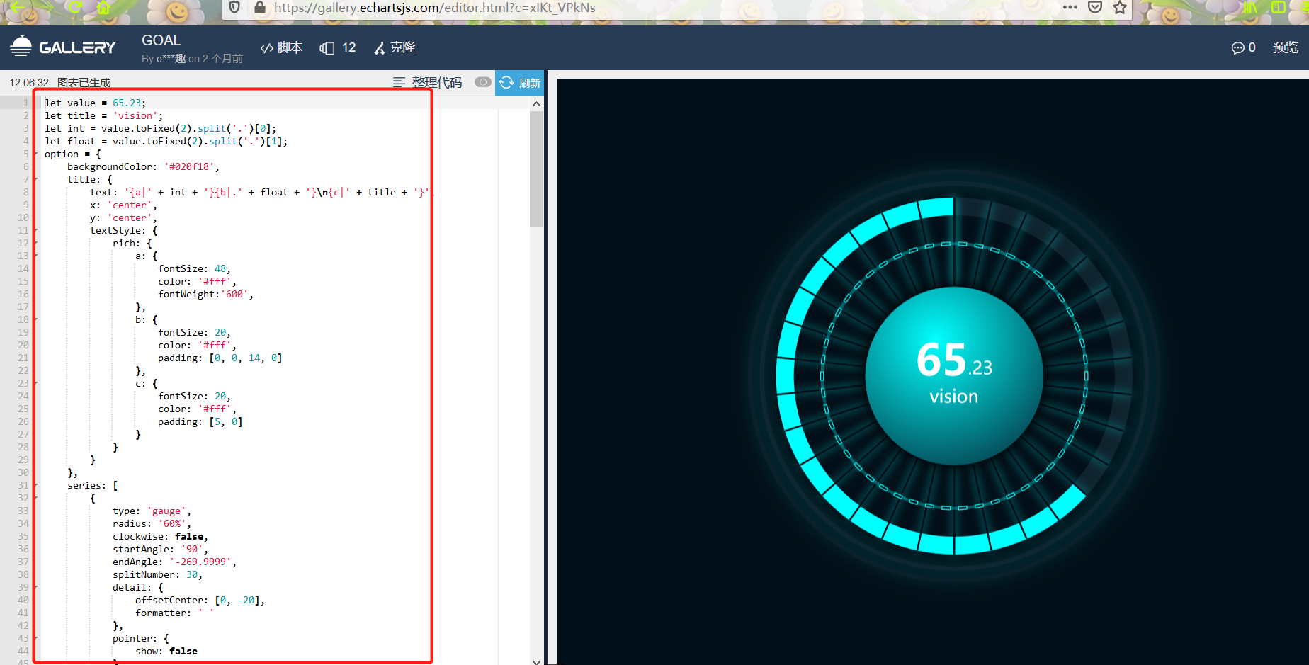Click the author text 'By o***趣'
The width and height of the screenshot is (1309, 665).
coord(164,59)
